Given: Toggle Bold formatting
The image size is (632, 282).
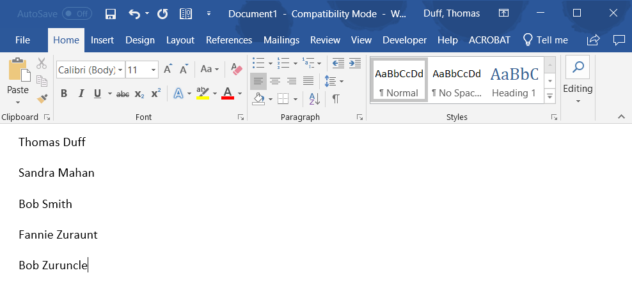Looking at the screenshot, I should (x=64, y=94).
